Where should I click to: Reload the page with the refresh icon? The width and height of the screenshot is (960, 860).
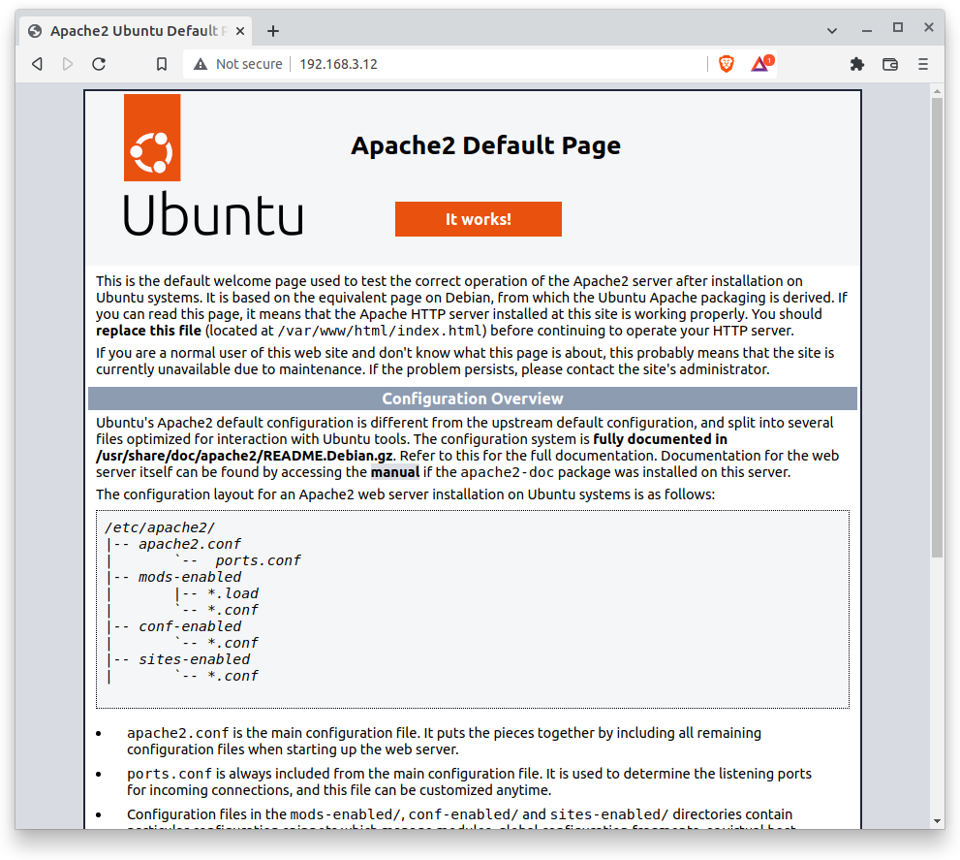99,64
